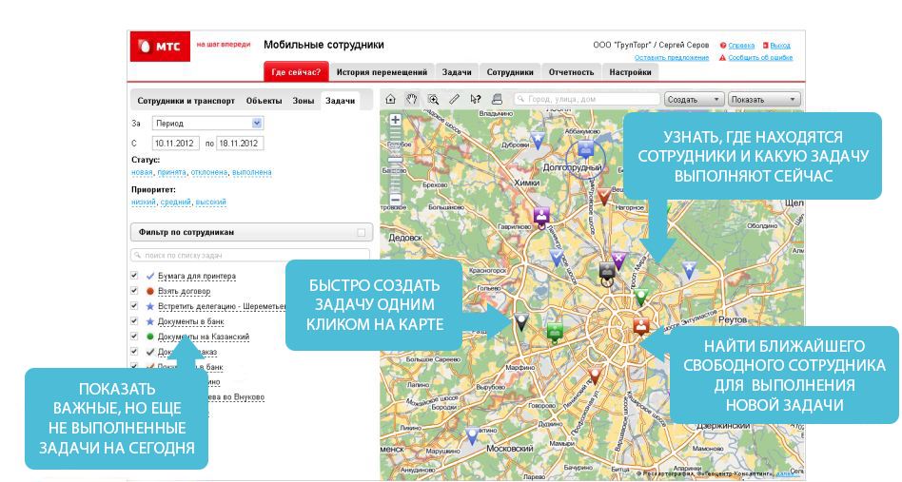The image size is (902, 482).
Task: Open the Период dropdown
Action: click(x=207, y=123)
